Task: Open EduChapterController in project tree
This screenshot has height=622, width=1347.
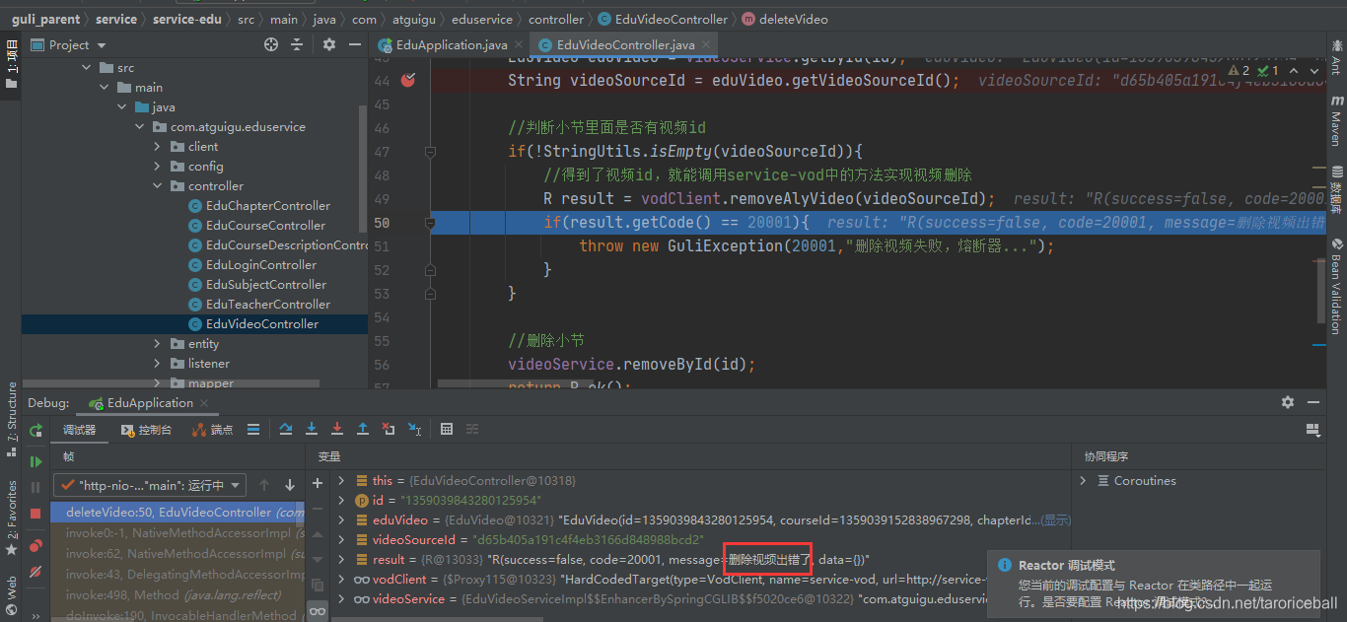Action: 259,205
